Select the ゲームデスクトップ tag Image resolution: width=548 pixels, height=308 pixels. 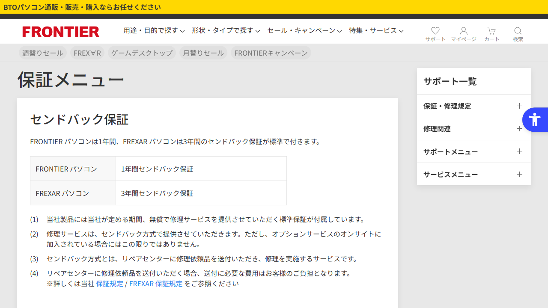click(142, 53)
